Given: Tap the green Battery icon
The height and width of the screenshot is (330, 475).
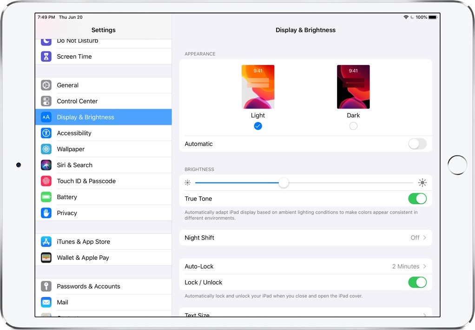Looking at the screenshot, I should [x=46, y=197].
